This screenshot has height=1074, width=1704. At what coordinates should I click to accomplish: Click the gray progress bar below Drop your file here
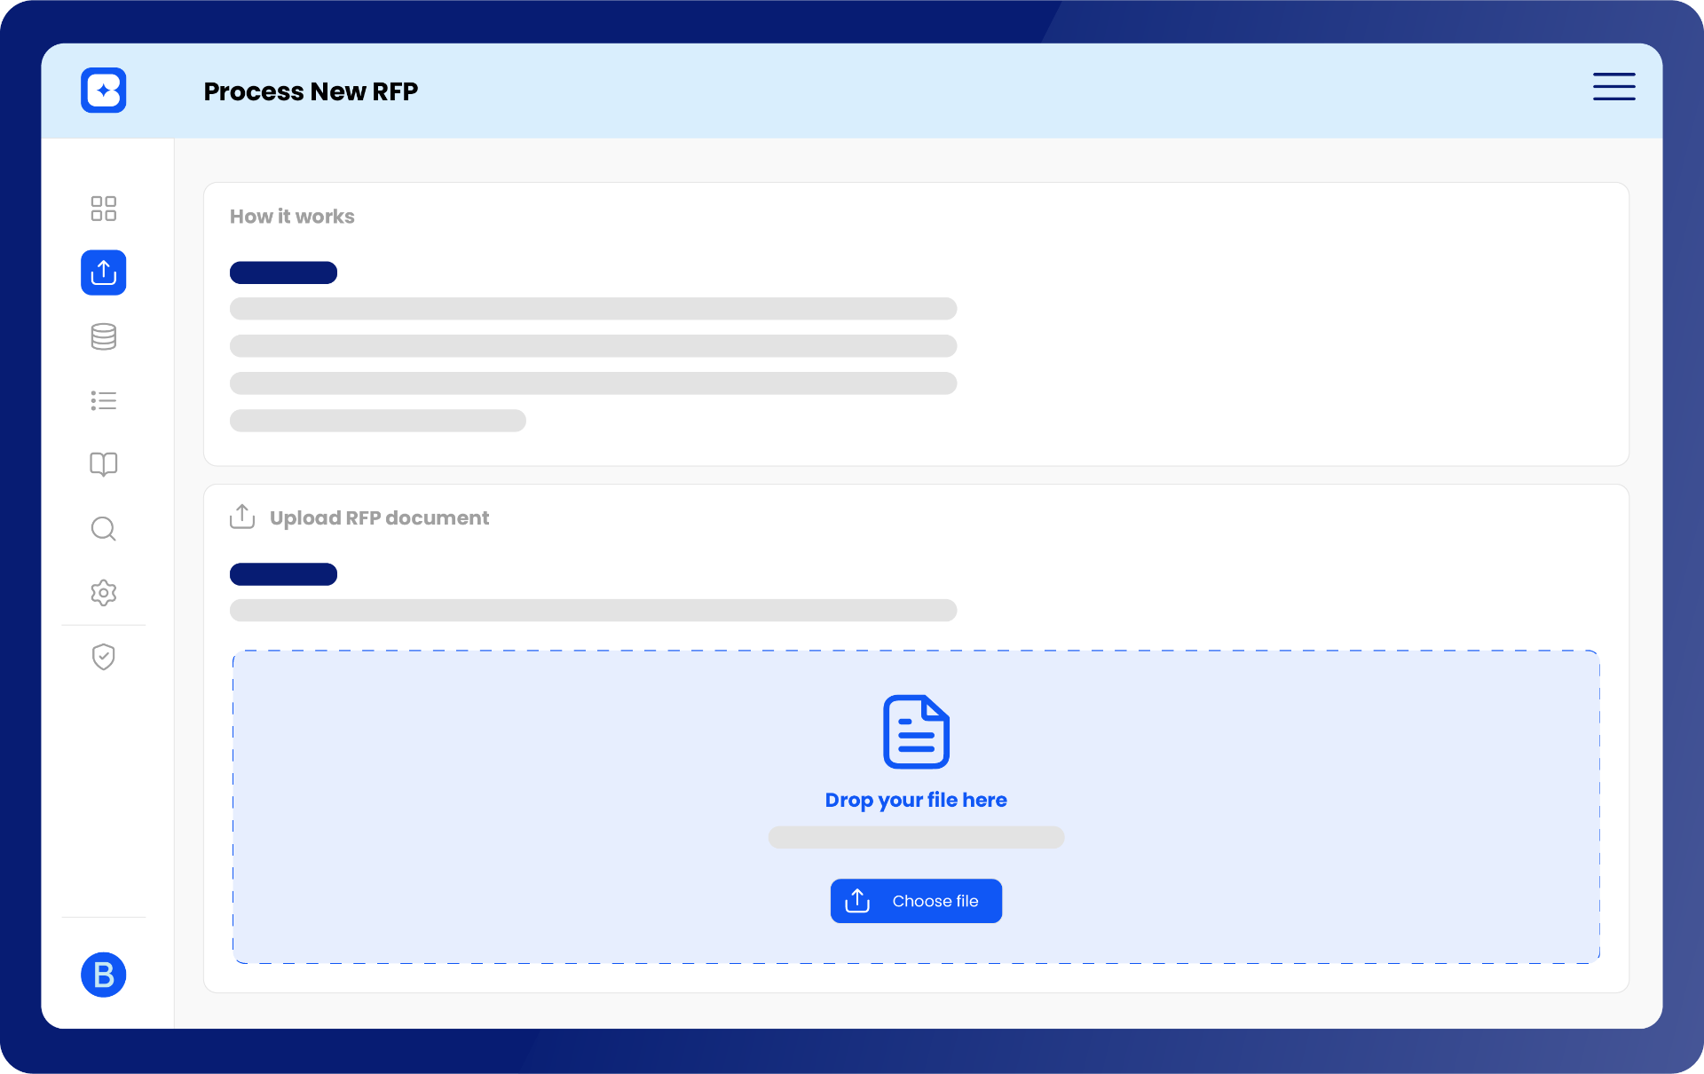pos(916,837)
